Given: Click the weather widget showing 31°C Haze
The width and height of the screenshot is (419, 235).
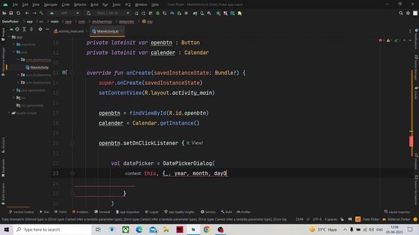Looking at the screenshot, I should pos(323,229).
